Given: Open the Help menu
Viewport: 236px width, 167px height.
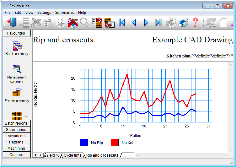Looking at the screenshot, I should tap(82, 13).
